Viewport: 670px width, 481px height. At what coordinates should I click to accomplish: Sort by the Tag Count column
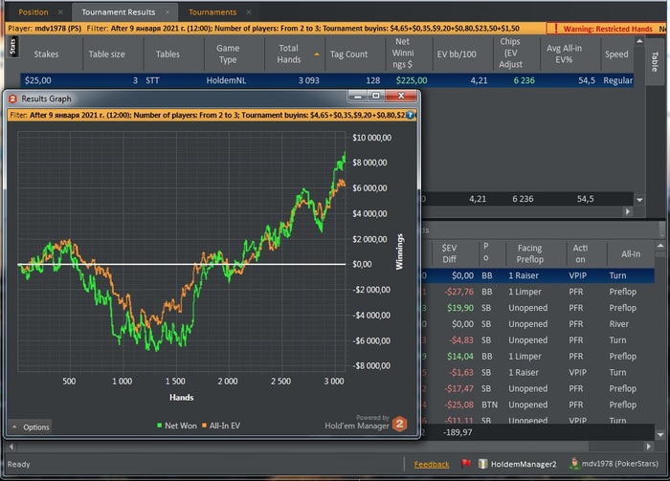(348, 55)
